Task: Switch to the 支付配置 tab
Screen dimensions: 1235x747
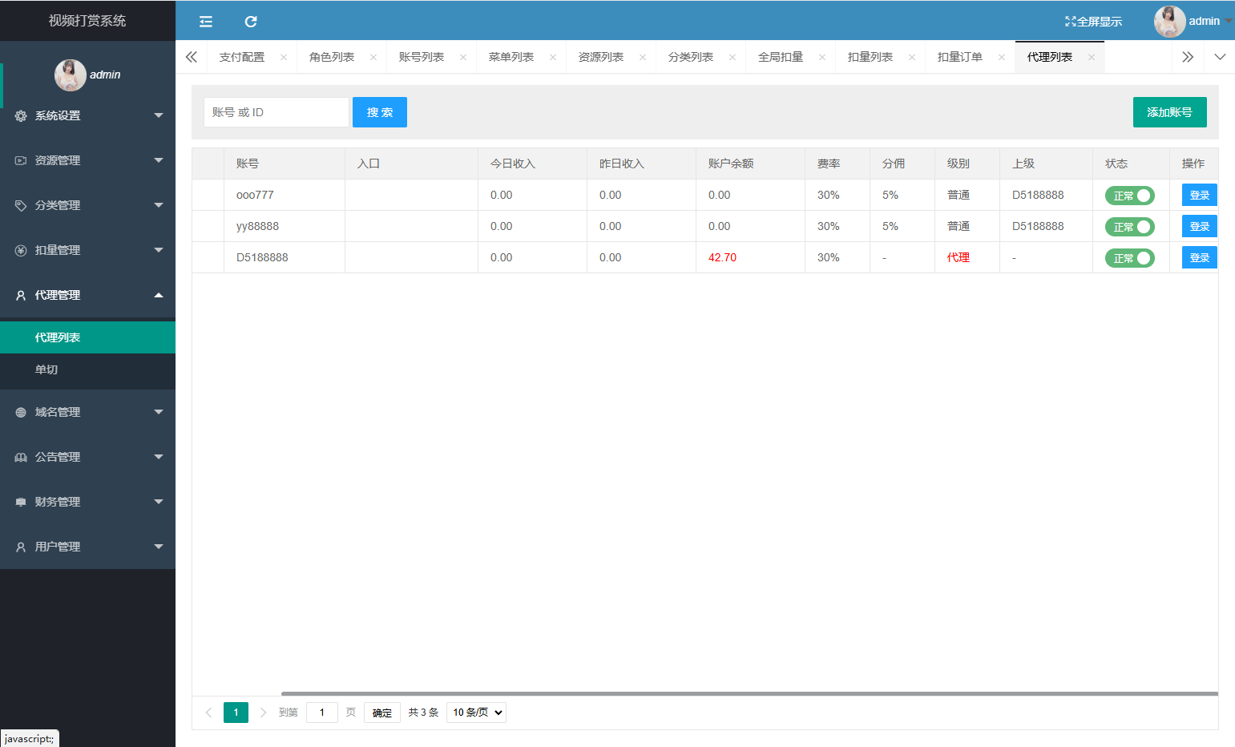Action: pos(242,58)
